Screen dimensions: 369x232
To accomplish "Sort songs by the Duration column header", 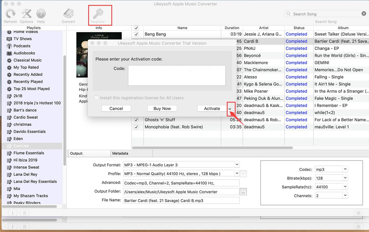I will pos(232,28).
